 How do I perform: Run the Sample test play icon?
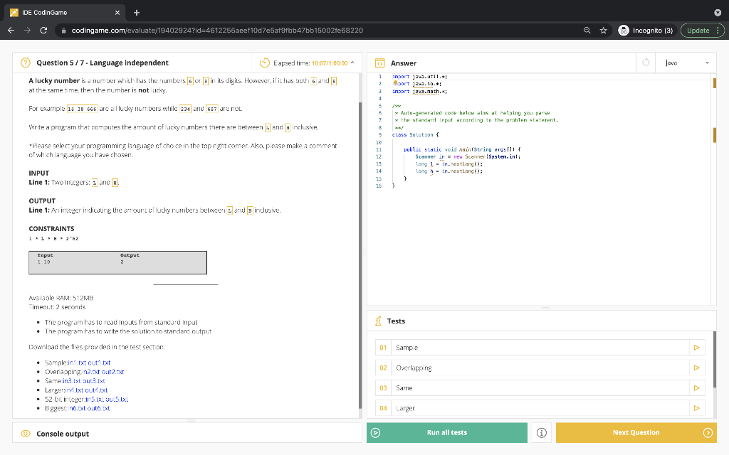point(696,348)
